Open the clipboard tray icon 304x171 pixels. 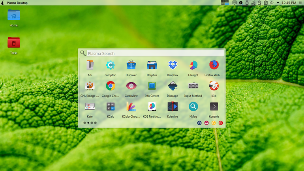pos(266,2)
